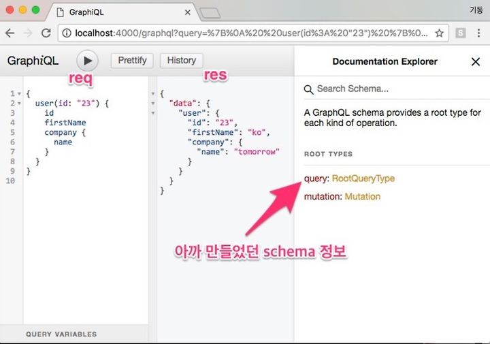
Task: Open the RootQueryType link
Action: tap(363, 178)
